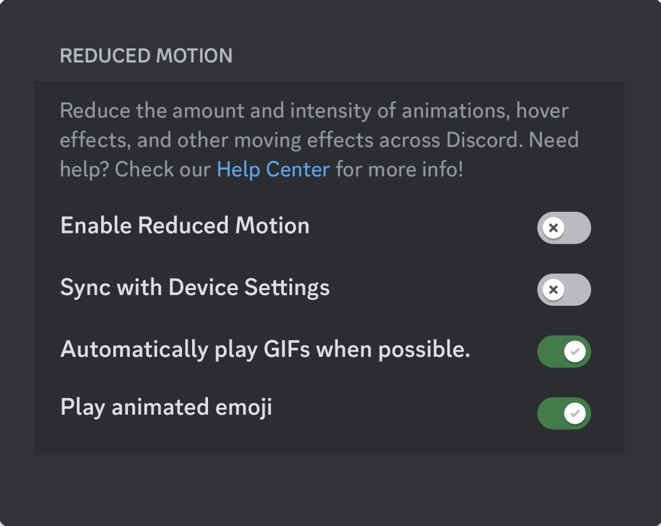The image size is (661, 526).
Task: Open the Help Center link
Action: (x=273, y=170)
